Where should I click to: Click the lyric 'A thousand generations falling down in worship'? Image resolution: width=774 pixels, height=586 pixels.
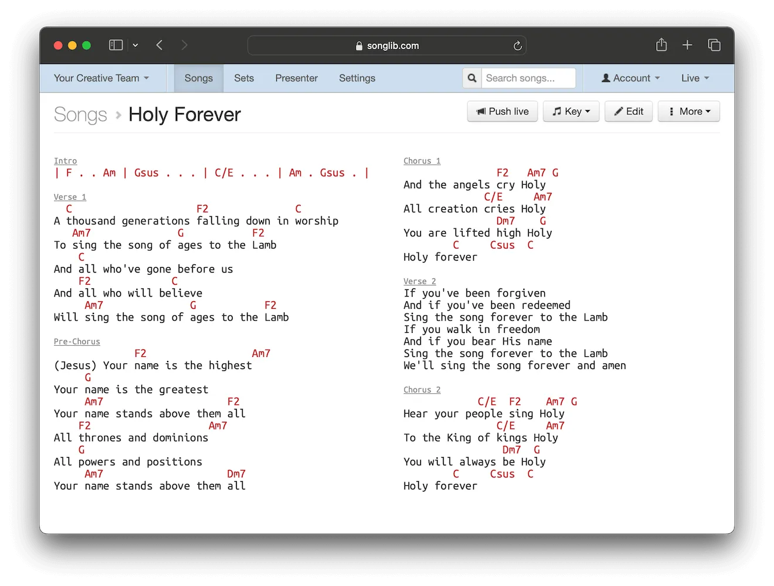pos(196,221)
